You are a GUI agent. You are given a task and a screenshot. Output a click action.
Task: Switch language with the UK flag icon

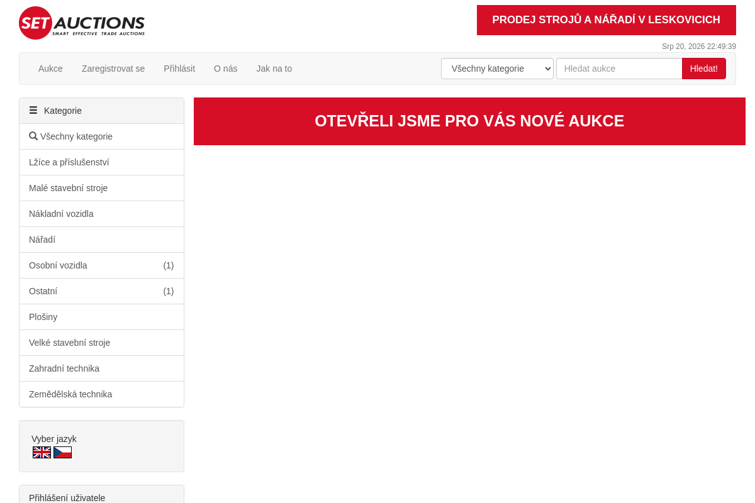click(42, 452)
